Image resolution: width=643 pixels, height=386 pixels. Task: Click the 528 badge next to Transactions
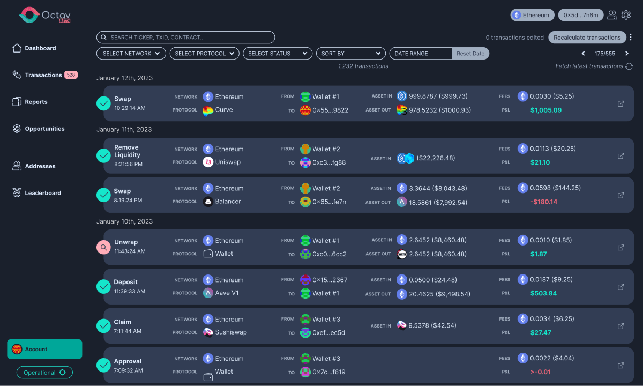[x=71, y=75]
